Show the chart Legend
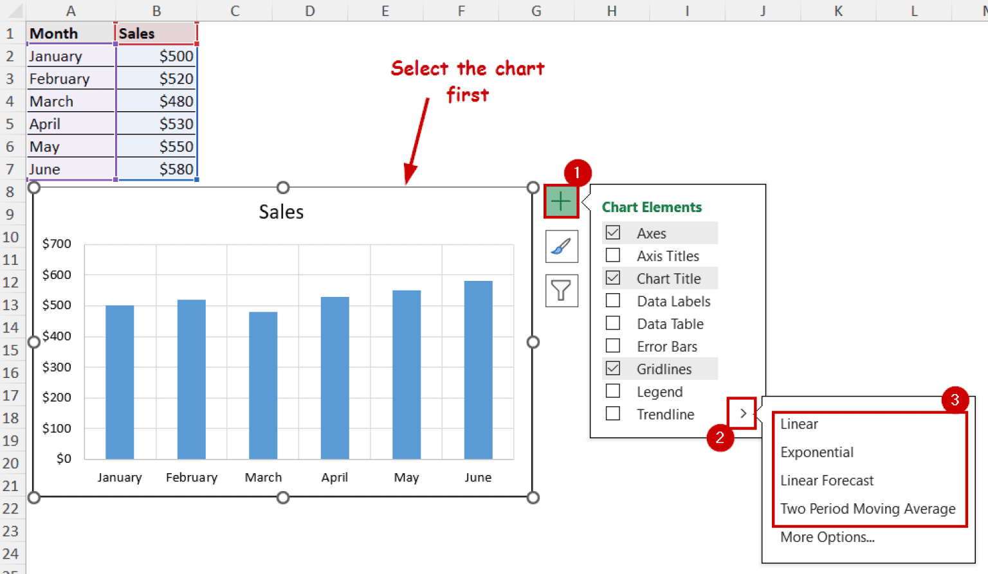The width and height of the screenshot is (988, 574). tap(612, 391)
